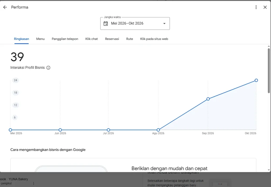Image resolution: width=271 pixels, height=187 pixels.
Task: Click the y-axis label 12
Action: tap(16, 105)
